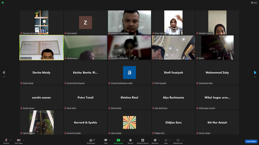Viewport: 259px width, 145px height.
Task: Select Putra Tanzil participant tile
Action: click(85, 97)
